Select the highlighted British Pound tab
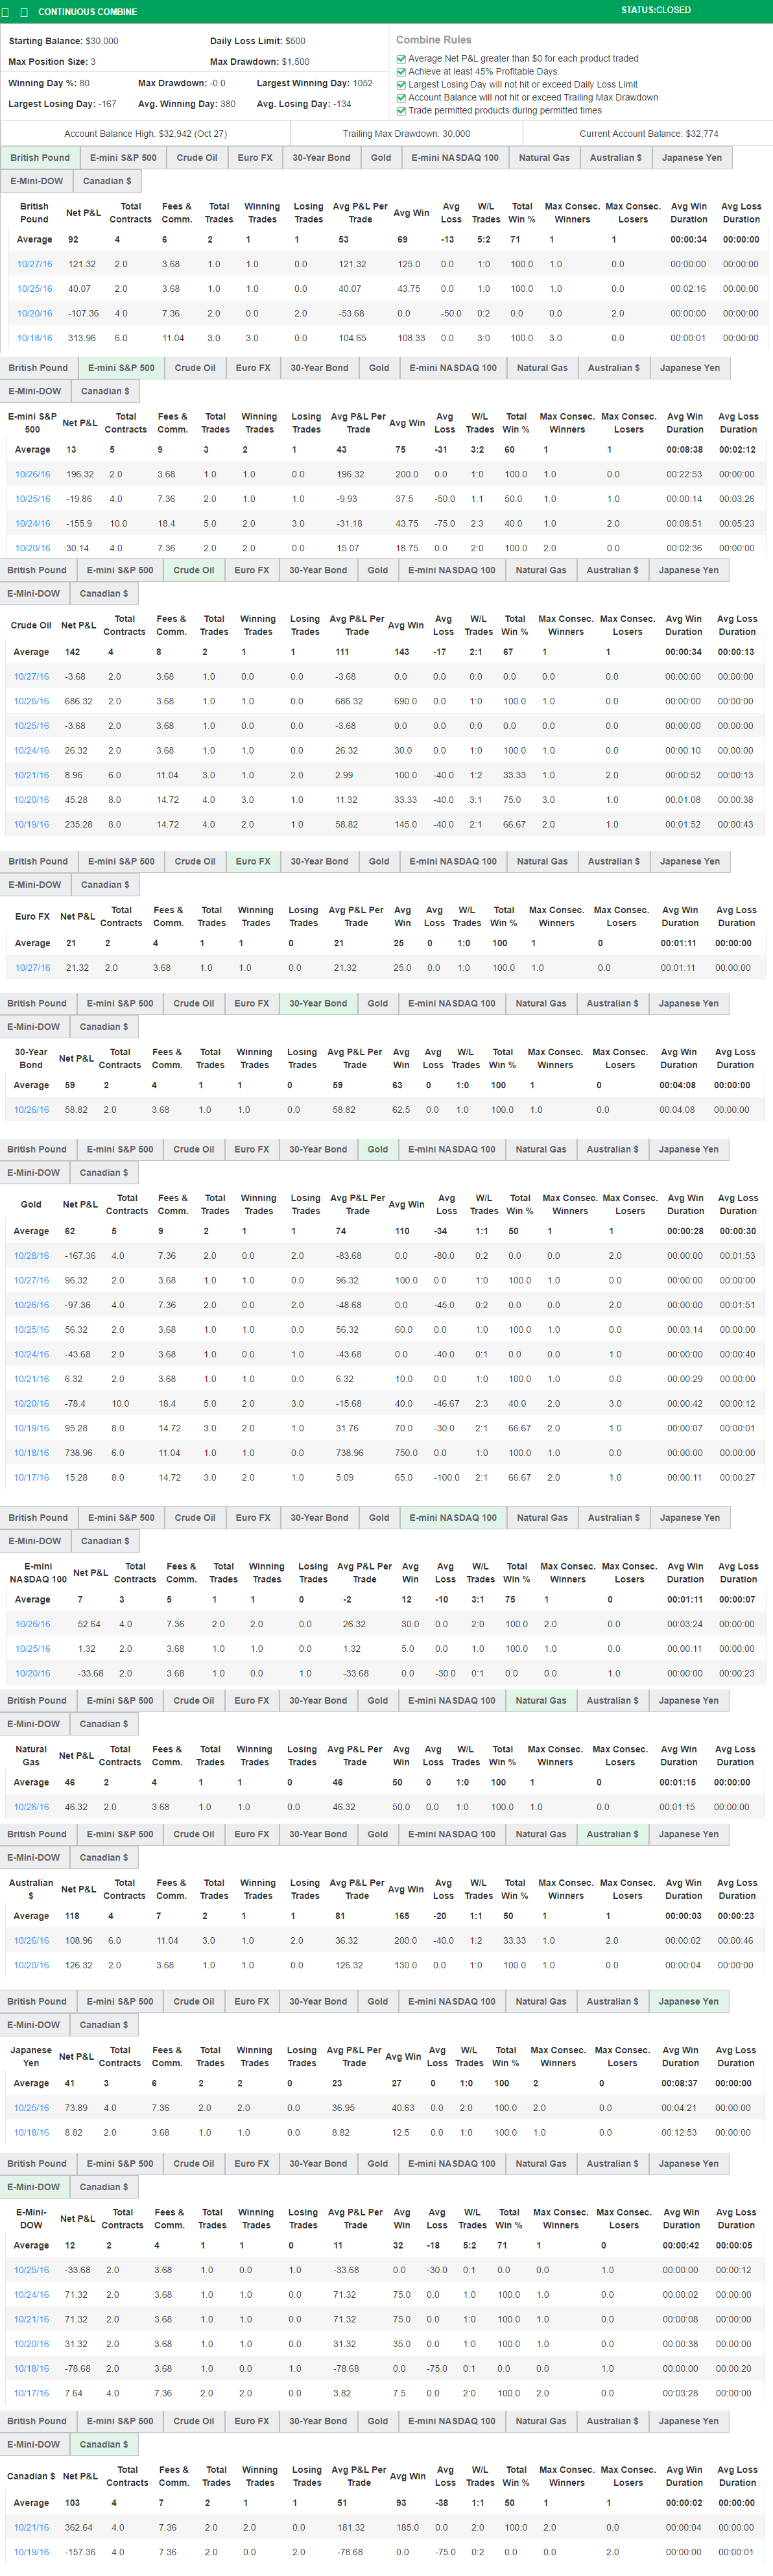The image size is (773, 2576). 40,157
